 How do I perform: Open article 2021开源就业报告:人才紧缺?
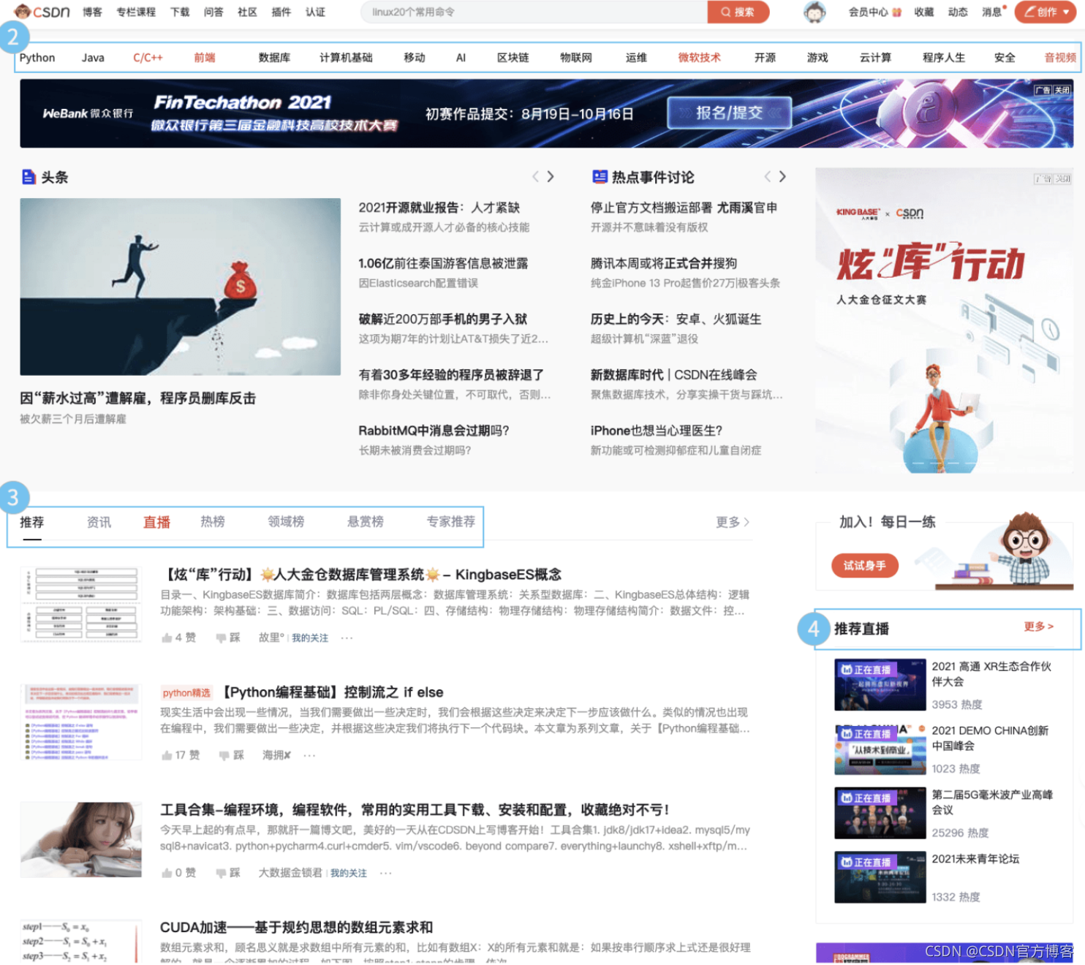click(439, 208)
